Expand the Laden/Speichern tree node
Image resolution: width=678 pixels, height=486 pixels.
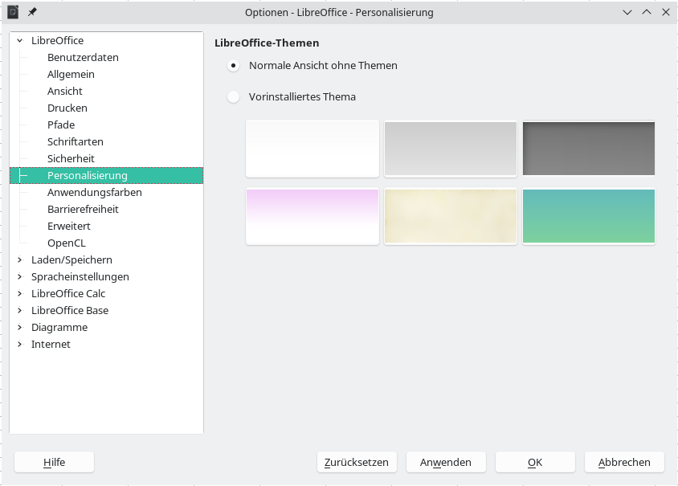pos(20,260)
